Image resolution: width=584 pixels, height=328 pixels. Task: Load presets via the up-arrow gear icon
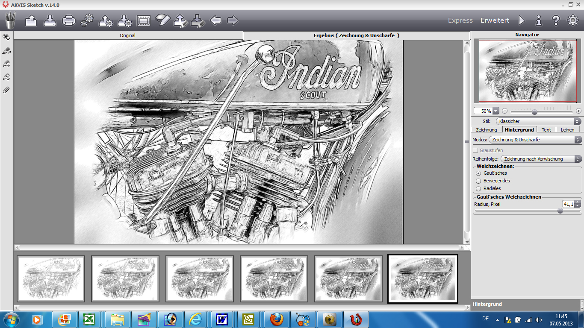coord(106,20)
